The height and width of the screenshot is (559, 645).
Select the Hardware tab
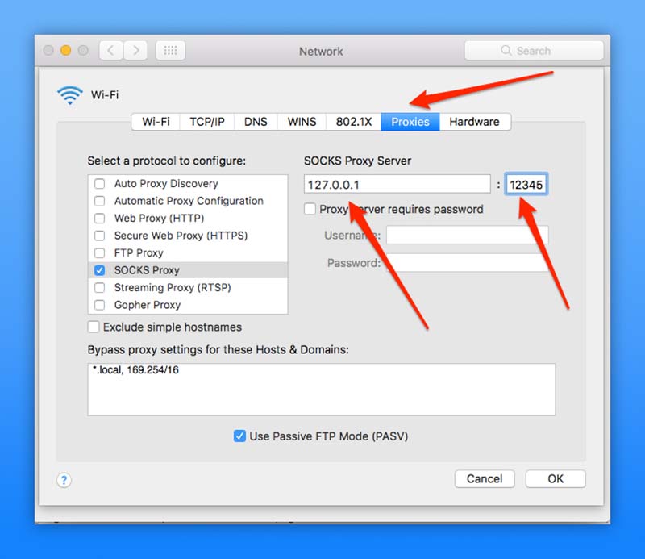[474, 122]
